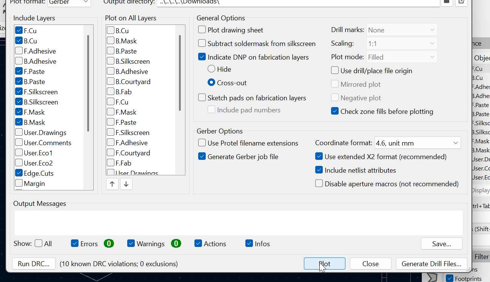Screen dimensions: 490x282
Task: Uncheck F.Silkscreen in Include Layers list
Action: point(19,92)
